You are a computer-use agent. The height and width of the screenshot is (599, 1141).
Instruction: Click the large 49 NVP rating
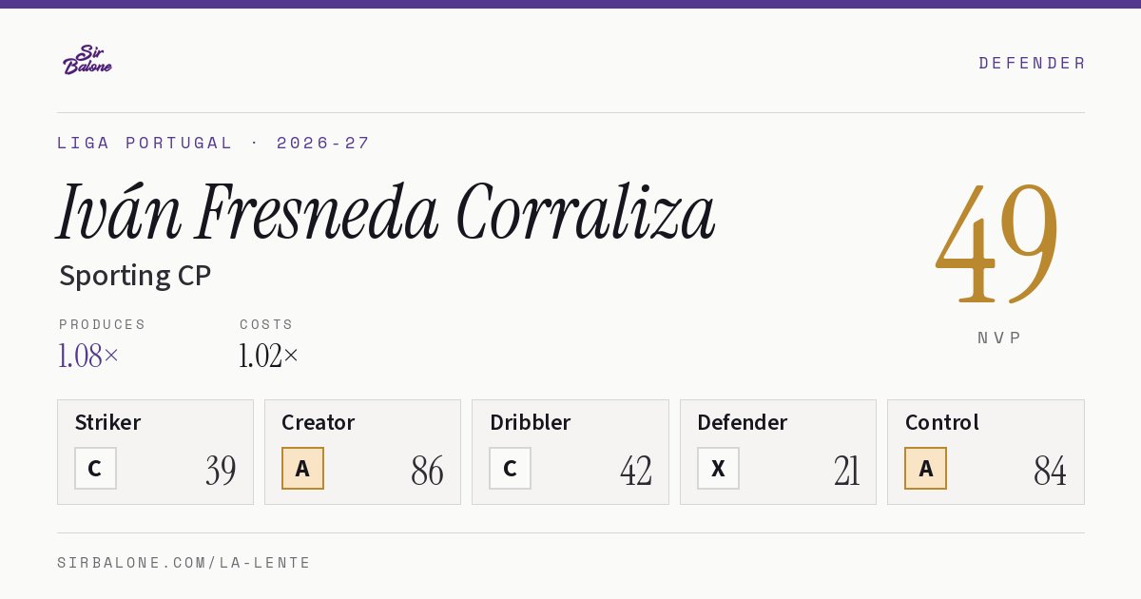(997, 242)
